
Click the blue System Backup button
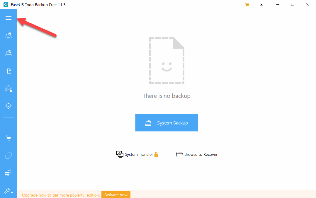click(167, 123)
